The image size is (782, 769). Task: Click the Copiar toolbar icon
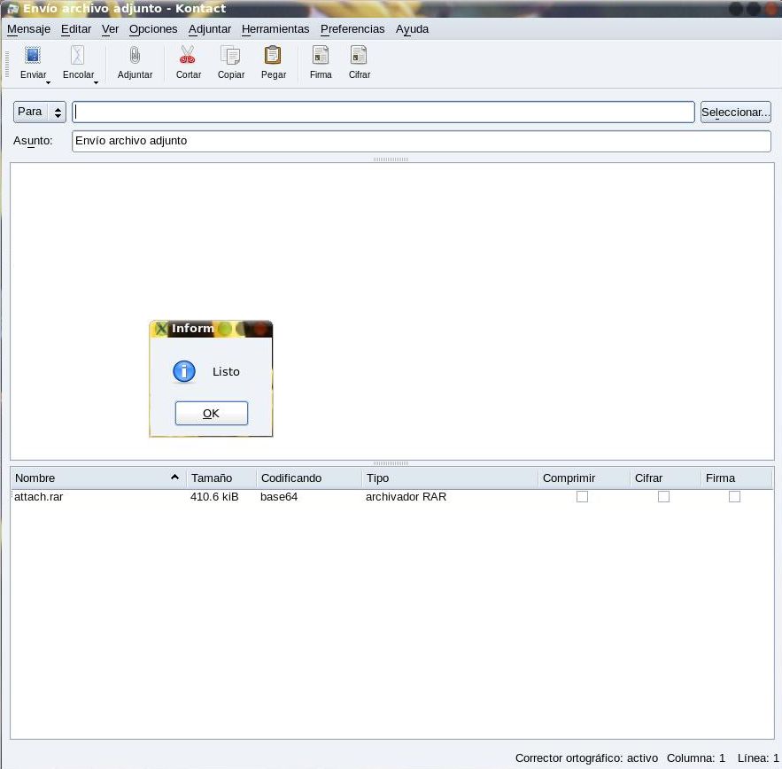coord(230,56)
